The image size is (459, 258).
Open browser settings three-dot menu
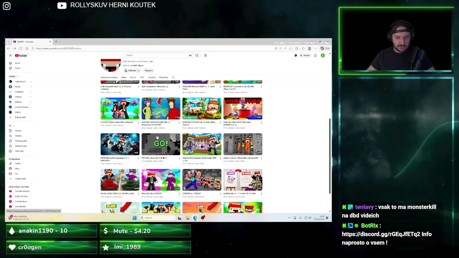coord(316,48)
